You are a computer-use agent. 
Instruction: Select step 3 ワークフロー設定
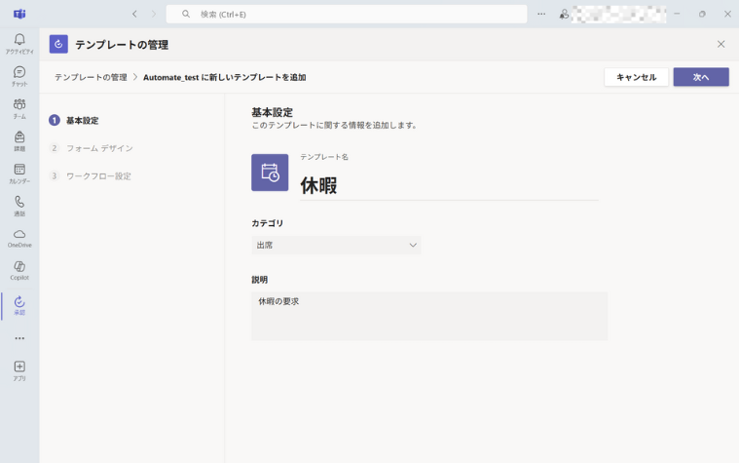pyautogui.click(x=91, y=176)
